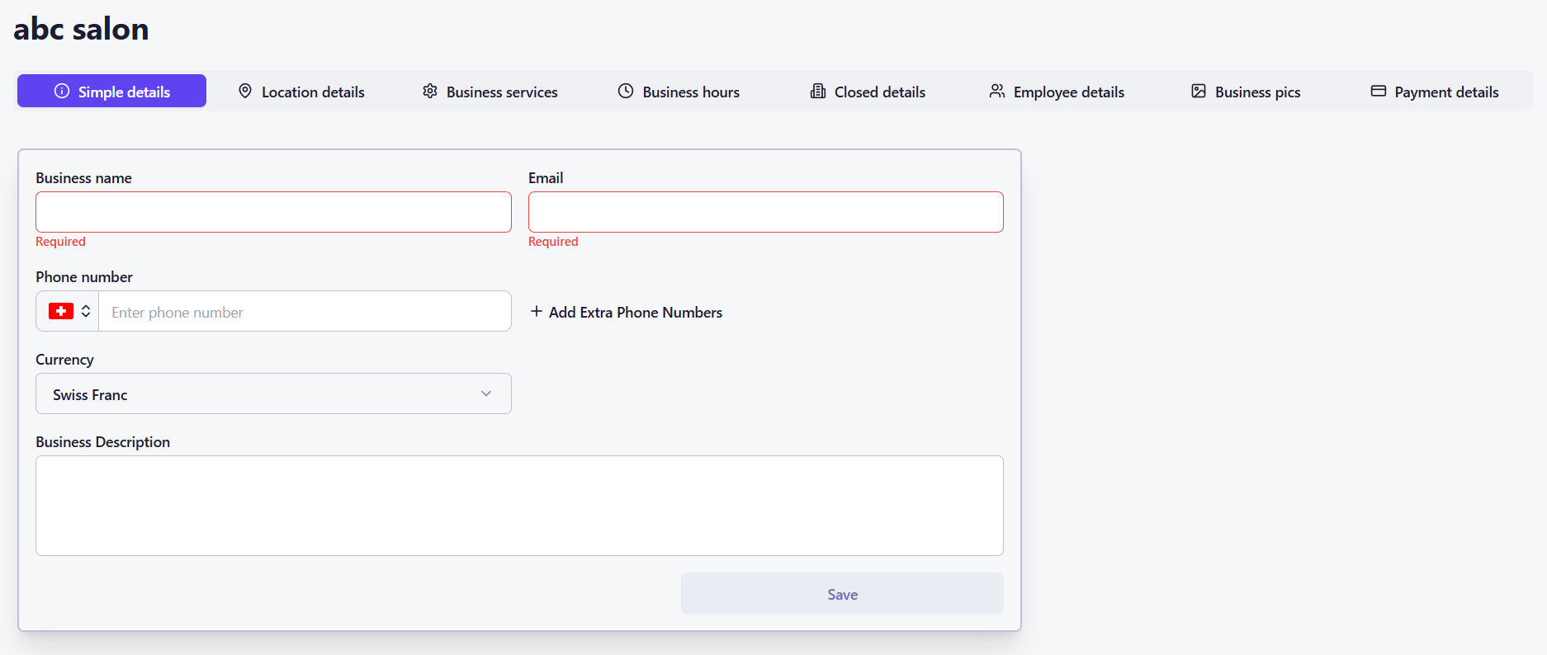Screen dimensions: 1547x655
Task: Open the Business services tab
Action: pos(490,91)
